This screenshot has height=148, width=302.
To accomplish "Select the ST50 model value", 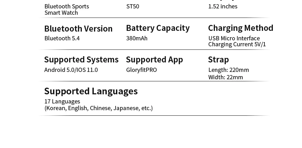I will click(133, 6).
